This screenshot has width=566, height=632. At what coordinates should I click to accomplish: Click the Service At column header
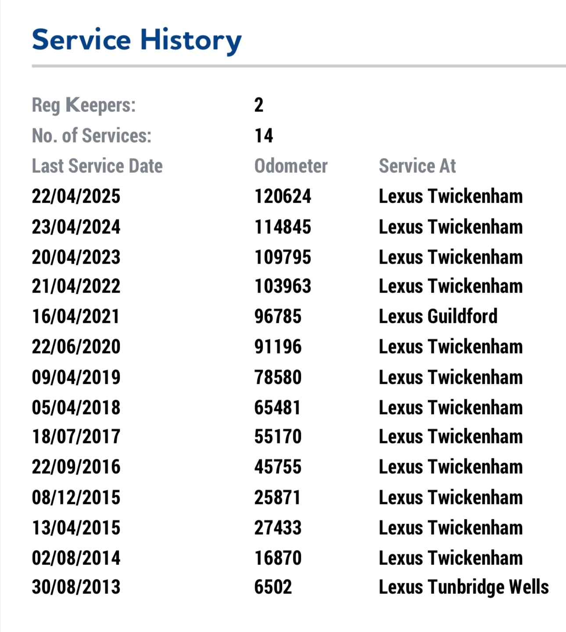tap(417, 166)
